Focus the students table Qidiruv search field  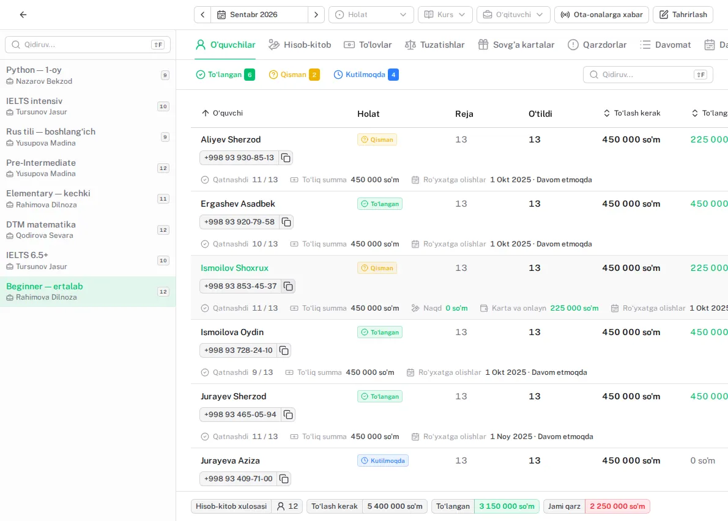tap(648, 75)
